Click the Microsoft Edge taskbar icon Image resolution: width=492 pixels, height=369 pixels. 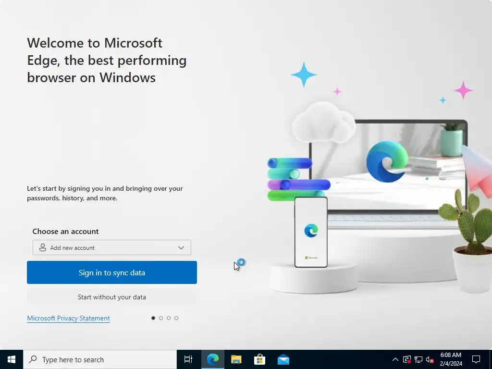[x=213, y=359]
